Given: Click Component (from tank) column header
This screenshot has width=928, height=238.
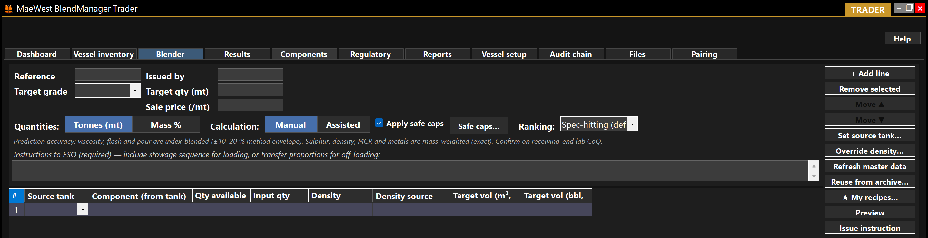Looking at the screenshot, I should pos(141,196).
